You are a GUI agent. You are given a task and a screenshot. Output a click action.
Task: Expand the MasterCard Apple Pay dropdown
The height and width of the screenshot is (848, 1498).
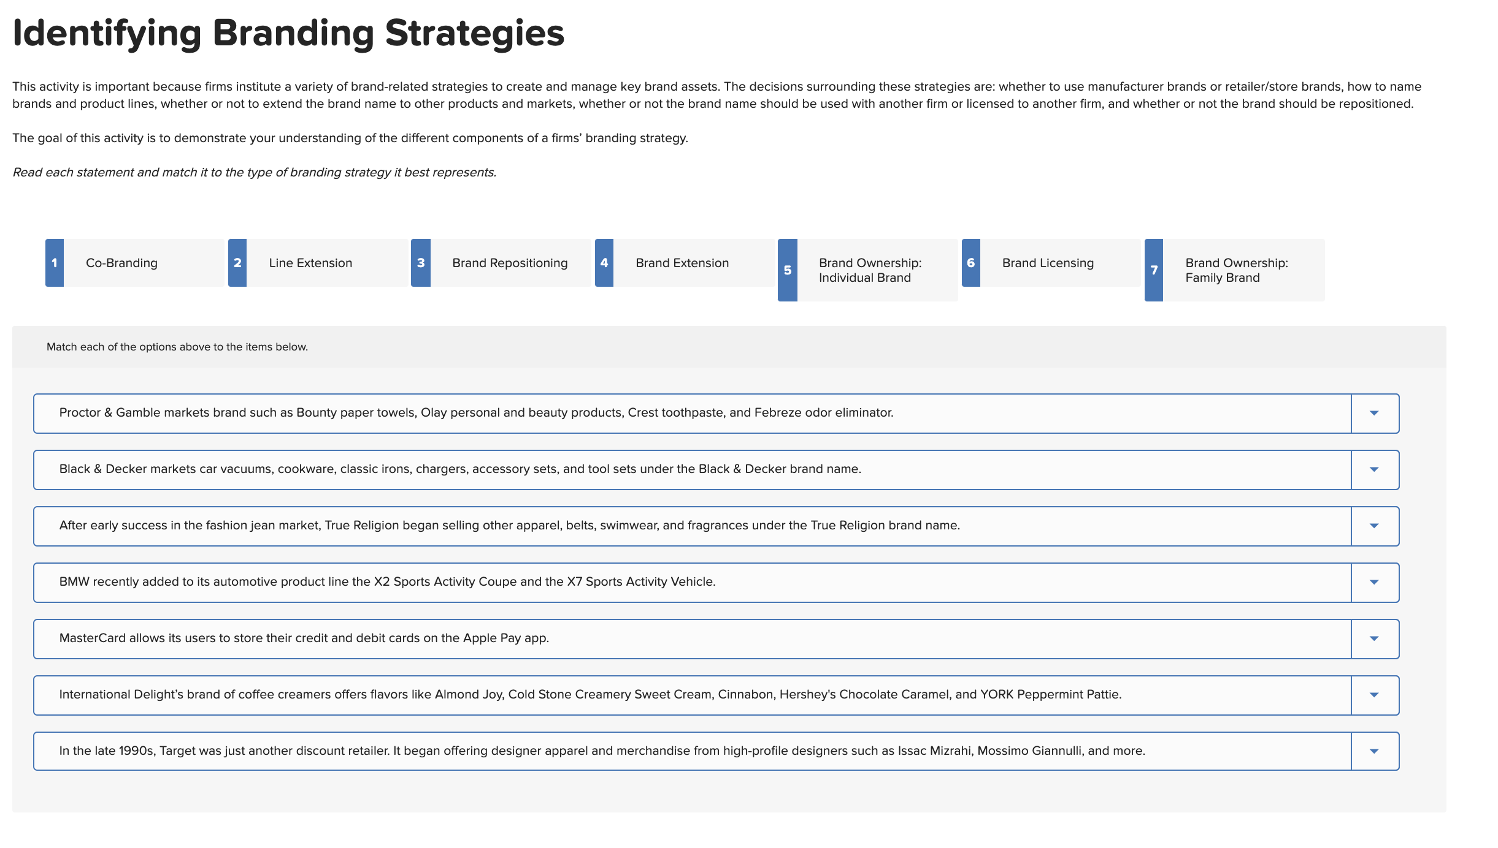1373,637
